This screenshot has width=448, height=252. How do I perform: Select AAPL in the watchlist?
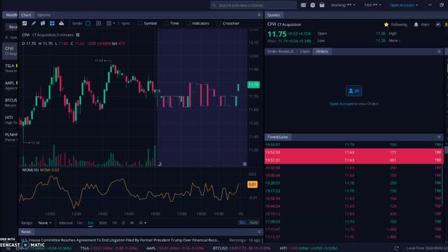[10, 85]
